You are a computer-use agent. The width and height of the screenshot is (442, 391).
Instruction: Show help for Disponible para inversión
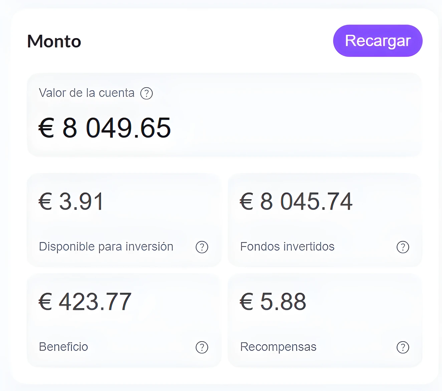tap(202, 247)
